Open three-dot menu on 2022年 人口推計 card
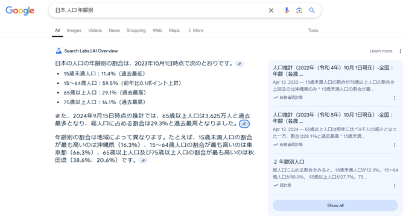Screen dimensions: 406x218 click(395, 98)
